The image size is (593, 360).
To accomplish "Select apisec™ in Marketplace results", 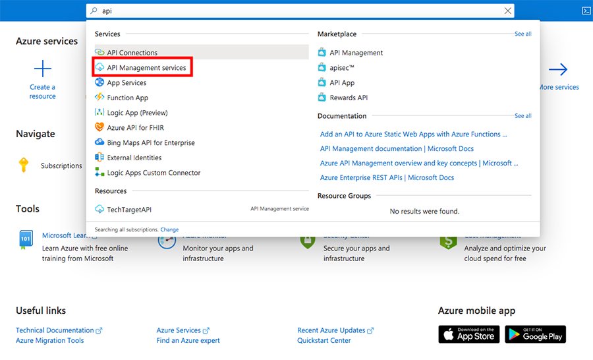I will [342, 68].
